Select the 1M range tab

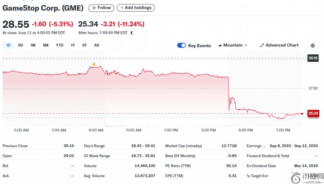[x=33, y=45]
